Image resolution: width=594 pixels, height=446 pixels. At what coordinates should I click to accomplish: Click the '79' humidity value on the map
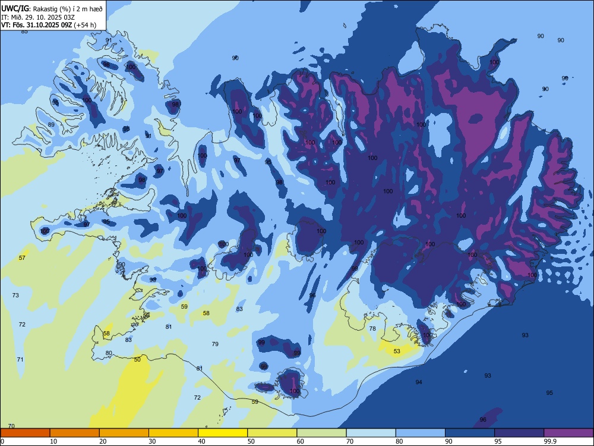pos(215,344)
